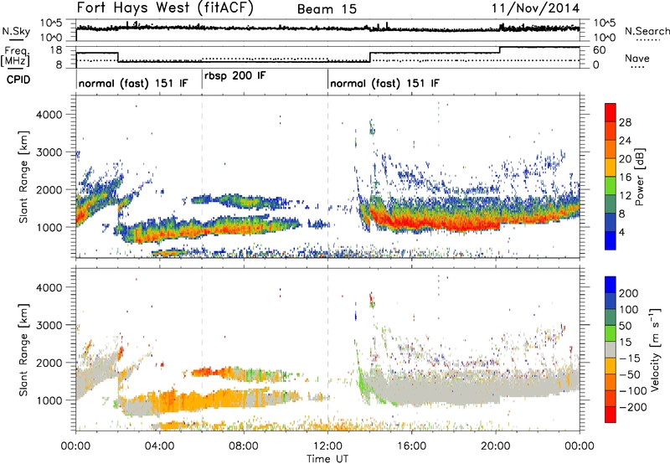The width and height of the screenshot is (670, 464).
Task: Click the 'rbsp 200 IF' CPID text
Action: coord(235,76)
